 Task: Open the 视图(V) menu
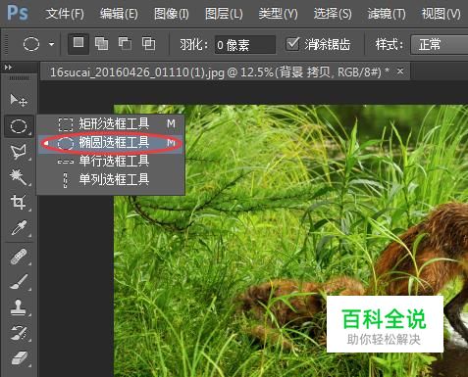pyautogui.click(x=441, y=14)
